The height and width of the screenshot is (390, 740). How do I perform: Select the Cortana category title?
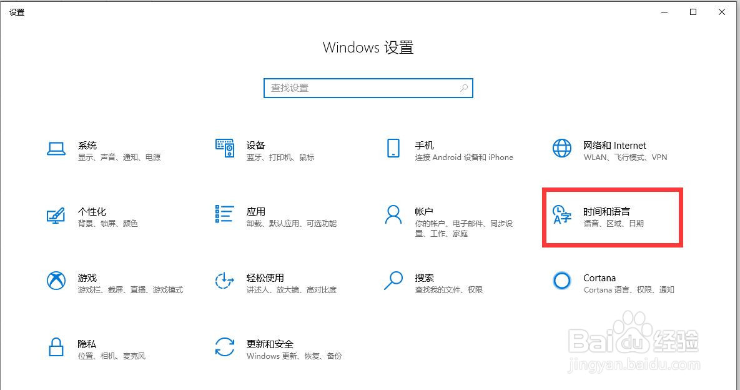pyautogui.click(x=599, y=277)
